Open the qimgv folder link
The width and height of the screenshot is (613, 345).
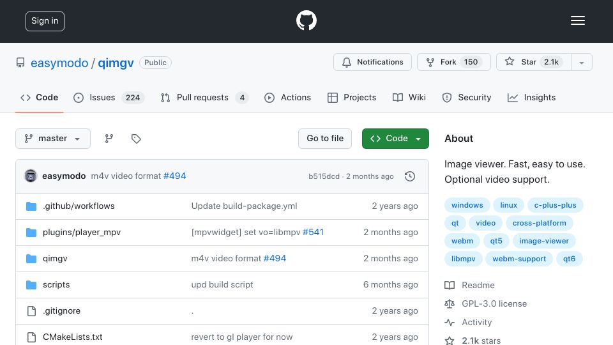tap(55, 259)
